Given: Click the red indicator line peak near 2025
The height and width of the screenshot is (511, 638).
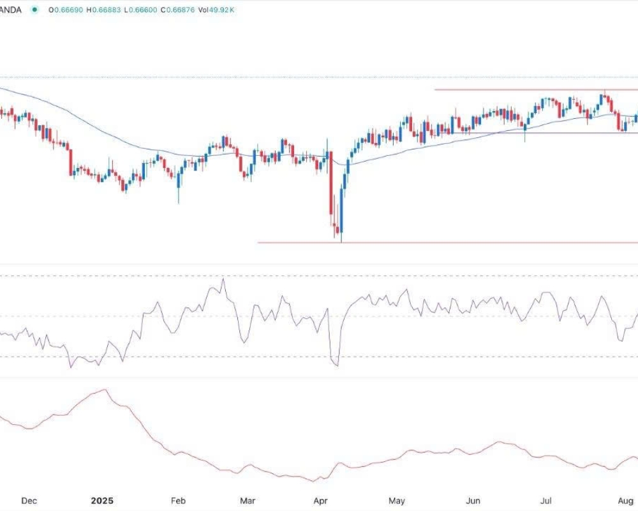Looking at the screenshot, I should click(105, 390).
